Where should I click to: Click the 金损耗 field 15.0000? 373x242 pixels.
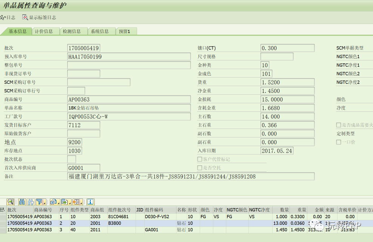pos(287,99)
